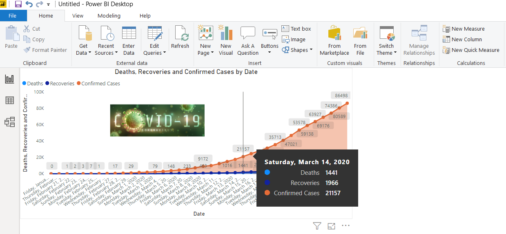Click the 86498 data label
The image size is (506, 234).
pyautogui.click(x=341, y=95)
